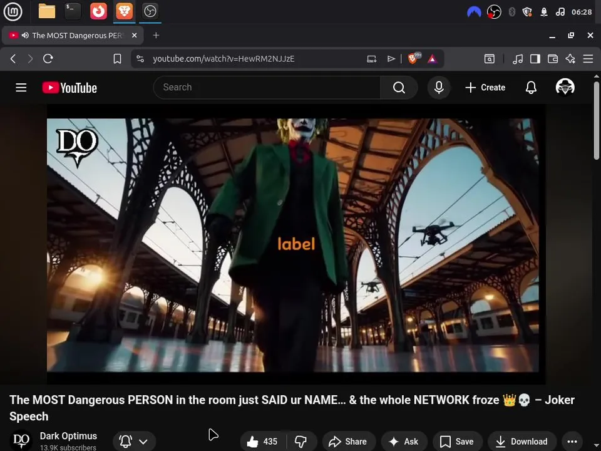601x451 pixels.
Task: Reload the current page
Action: (x=48, y=59)
